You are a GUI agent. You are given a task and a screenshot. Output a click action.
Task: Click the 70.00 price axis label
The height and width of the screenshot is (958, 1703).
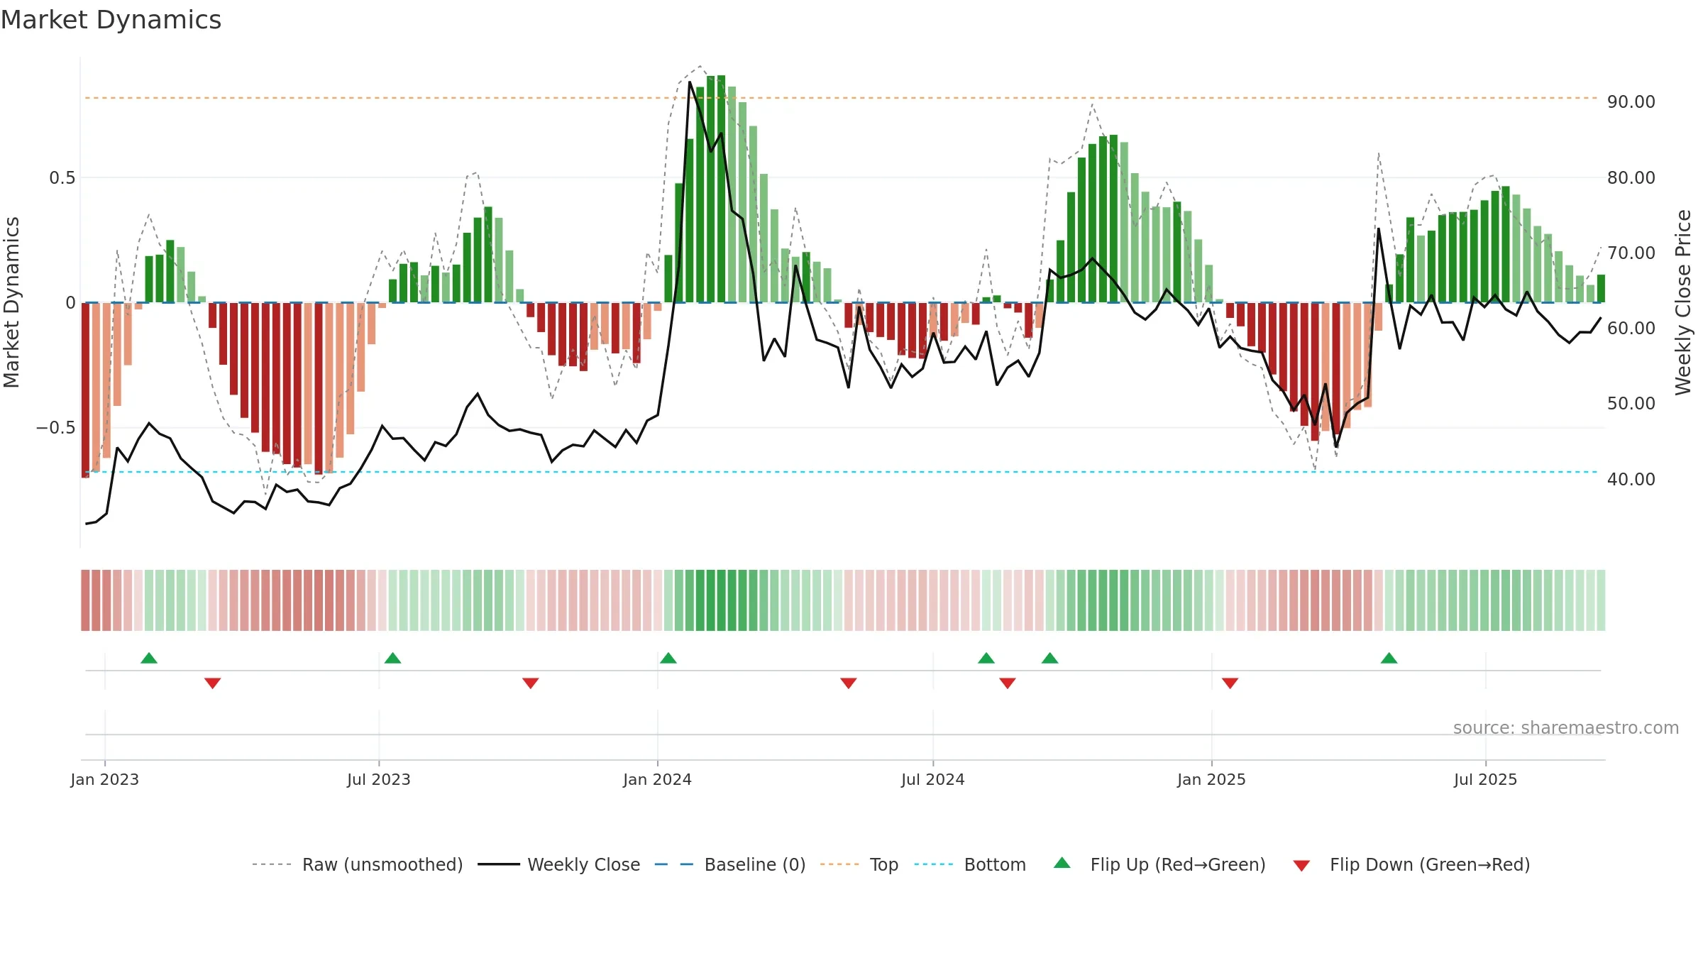(x=1631, y=253)
